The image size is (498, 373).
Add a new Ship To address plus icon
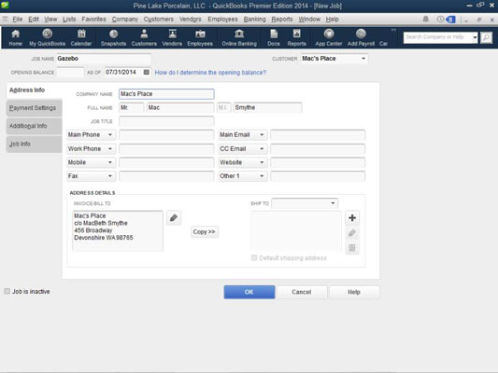pos(352,217)
